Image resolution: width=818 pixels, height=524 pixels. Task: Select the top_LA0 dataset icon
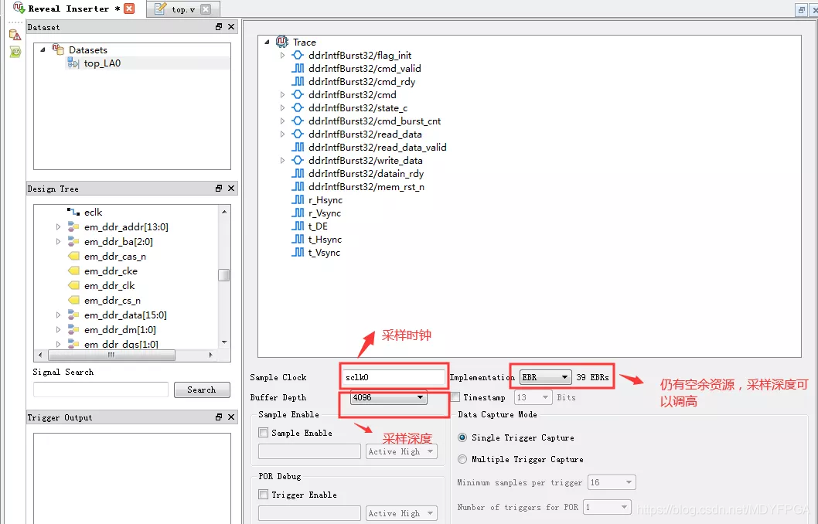point(73,63)
